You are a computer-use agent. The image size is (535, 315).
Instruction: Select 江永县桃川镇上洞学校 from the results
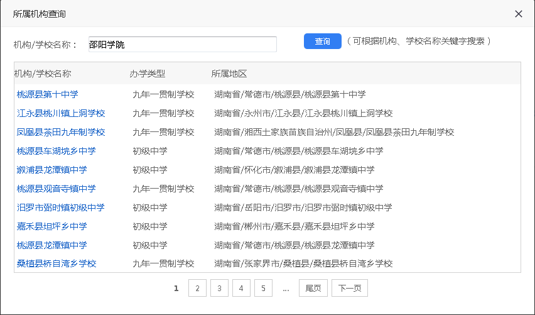coord(61,113)
